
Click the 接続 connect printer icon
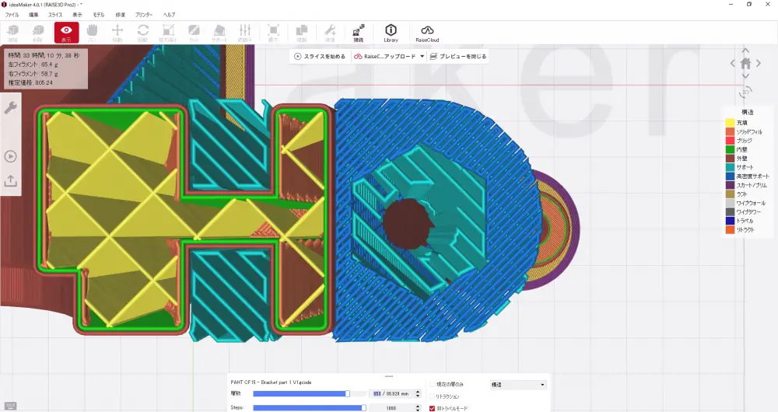[x=358, y=32]
